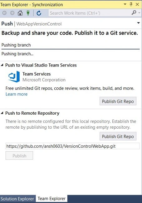The width and height of the screenshot is (142, 203).
Task: Search work items magnifier icon
Action: pos(134,13)
